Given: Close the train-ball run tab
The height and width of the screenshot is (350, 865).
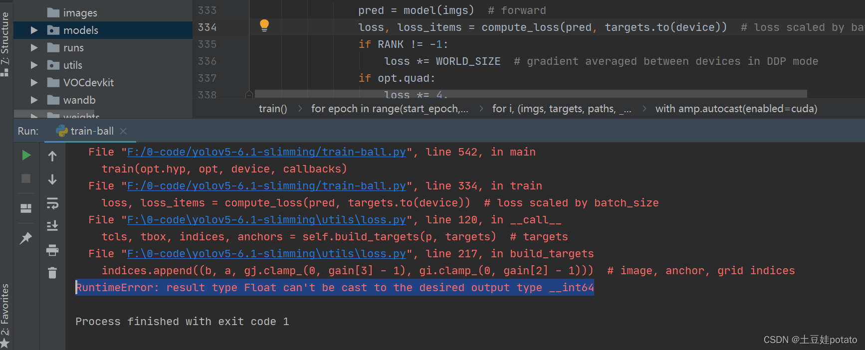Looking at the screenshot, I should (123, 131).
